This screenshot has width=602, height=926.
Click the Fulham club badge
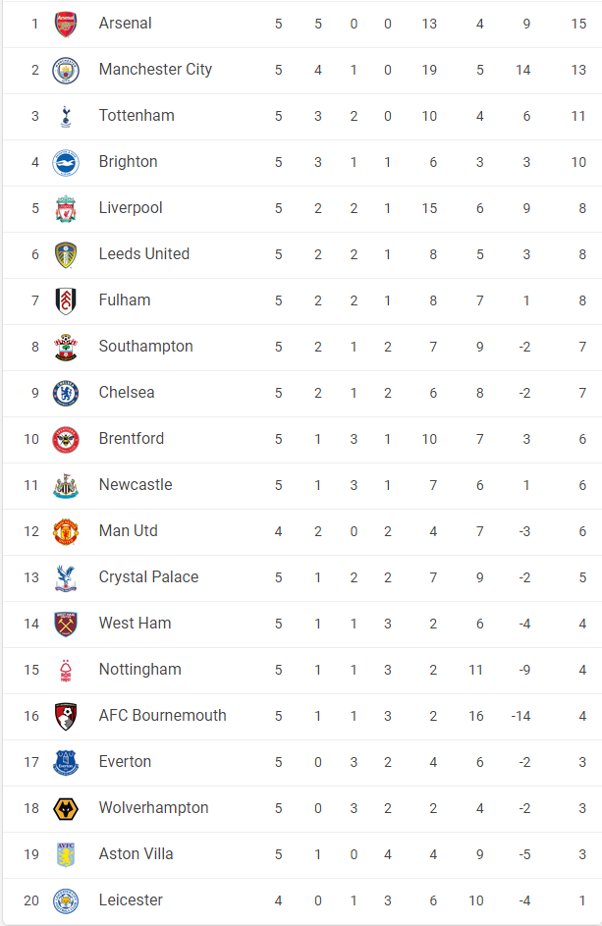click(65, 300)
